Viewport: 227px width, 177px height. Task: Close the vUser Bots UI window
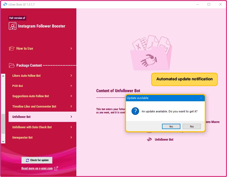pos(220,4)
